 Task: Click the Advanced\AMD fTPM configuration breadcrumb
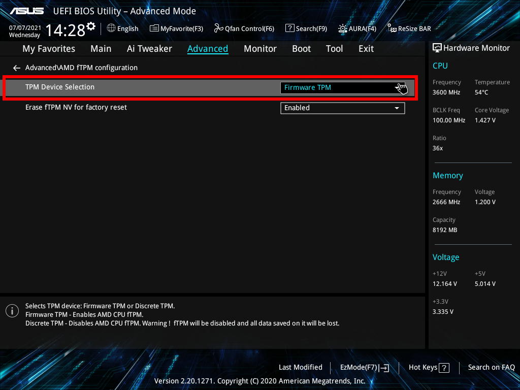click(x=81, y=68)
